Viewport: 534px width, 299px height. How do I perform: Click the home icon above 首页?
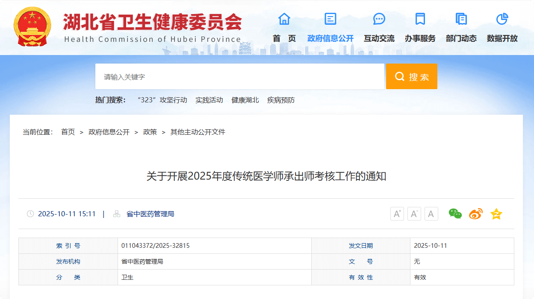284,19
